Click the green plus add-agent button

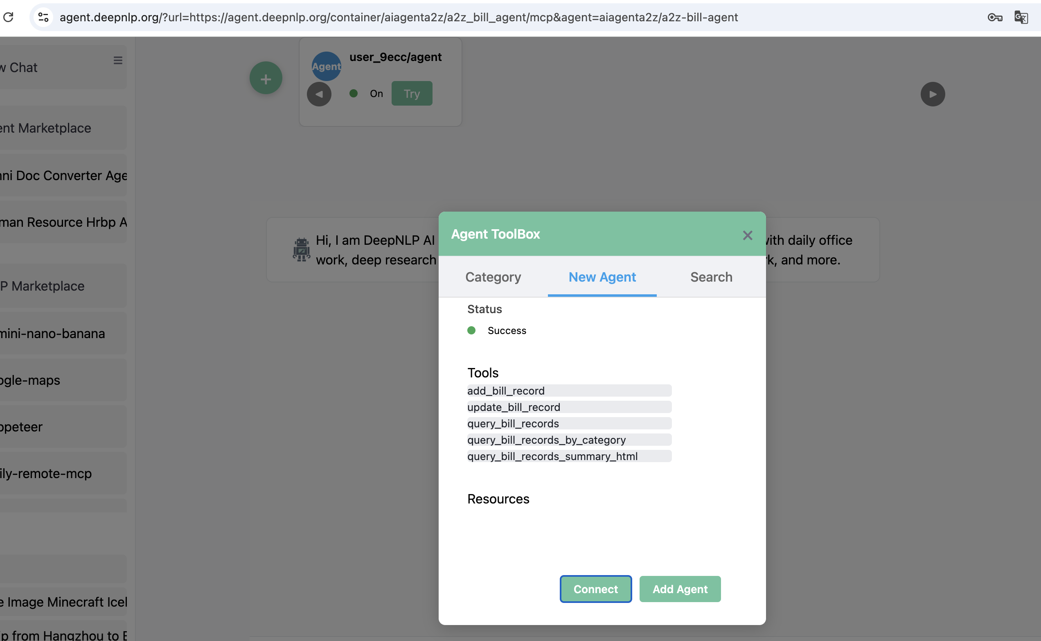[x=266, y=79]
